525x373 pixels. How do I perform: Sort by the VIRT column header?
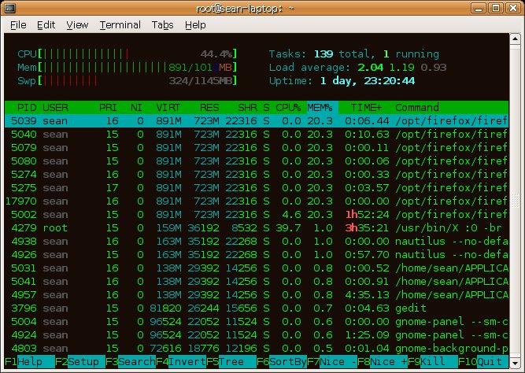(168, 108)
